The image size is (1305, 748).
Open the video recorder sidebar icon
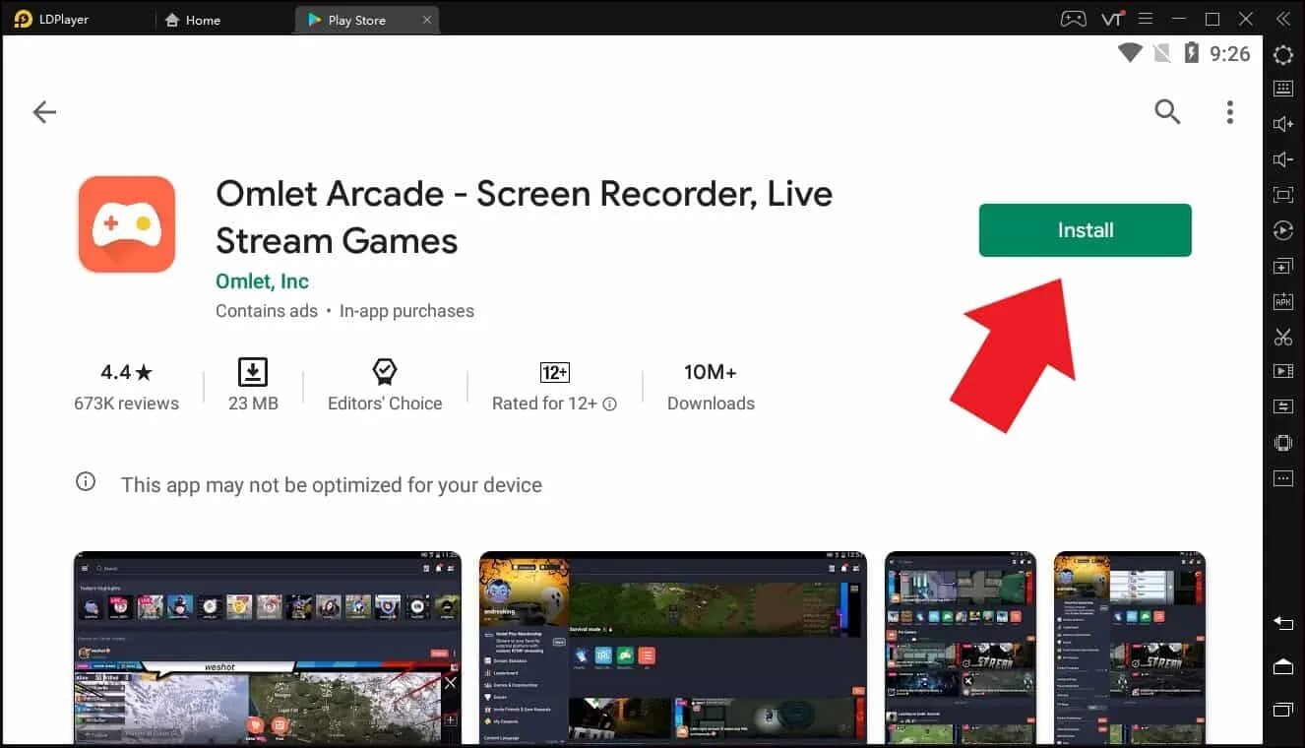[x=1283, y=371]
